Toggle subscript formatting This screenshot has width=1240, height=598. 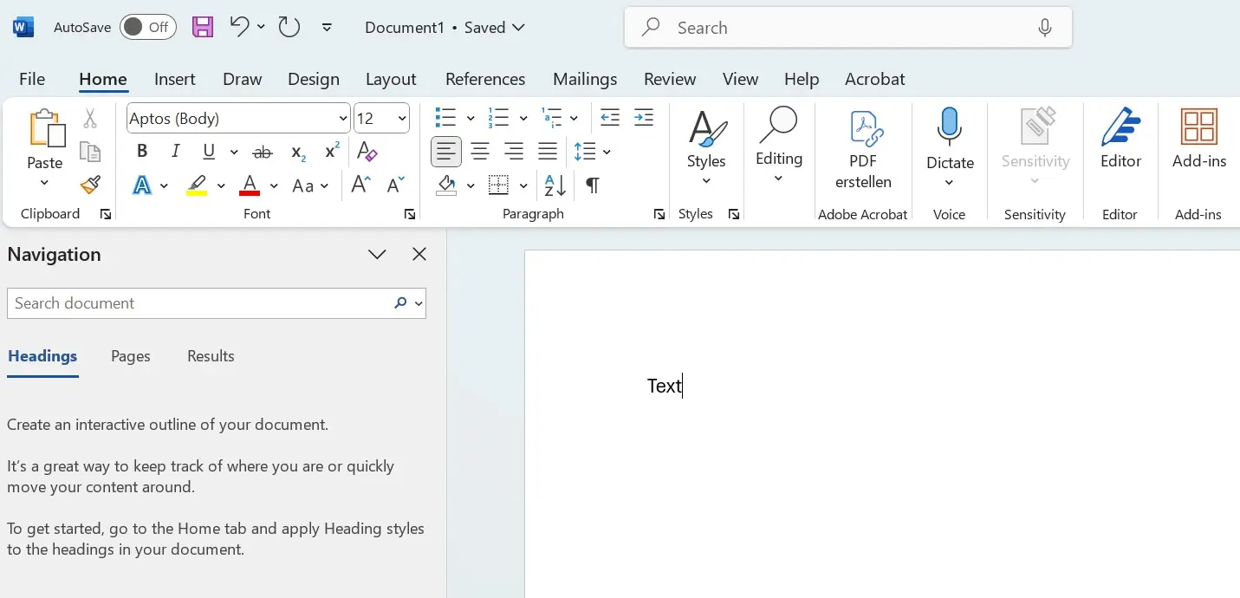coord(295,152)
